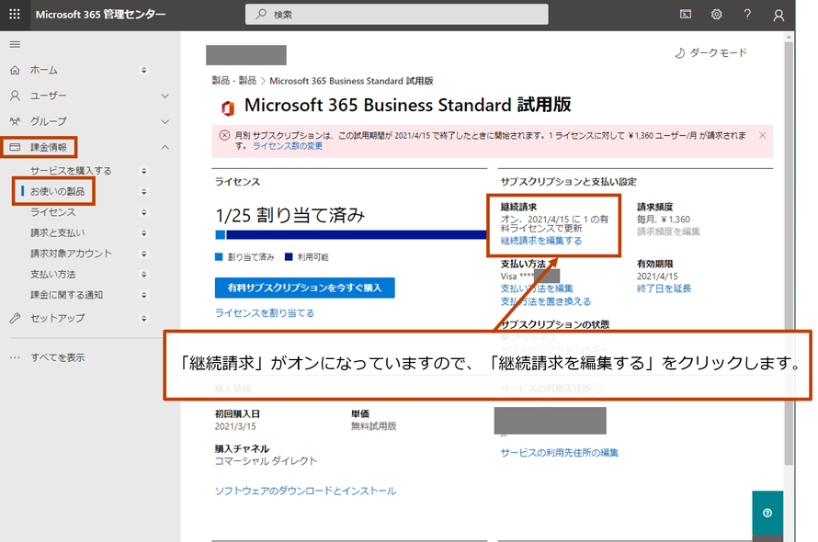Expand the ユーザー navigation section

pyautogui.click(x=165, y=96)
